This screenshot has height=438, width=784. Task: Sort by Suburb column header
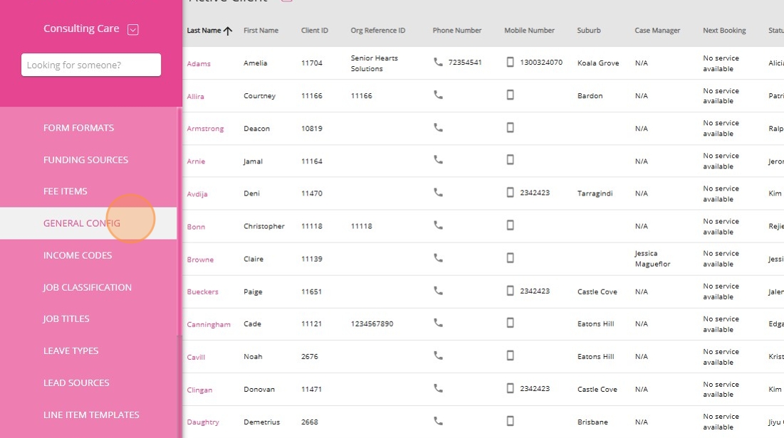click(588, 31)
